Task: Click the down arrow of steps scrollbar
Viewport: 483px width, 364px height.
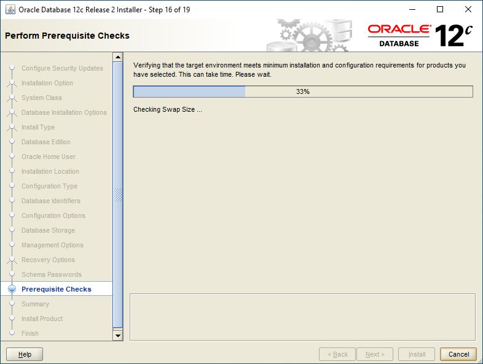Action: point(117,335)
